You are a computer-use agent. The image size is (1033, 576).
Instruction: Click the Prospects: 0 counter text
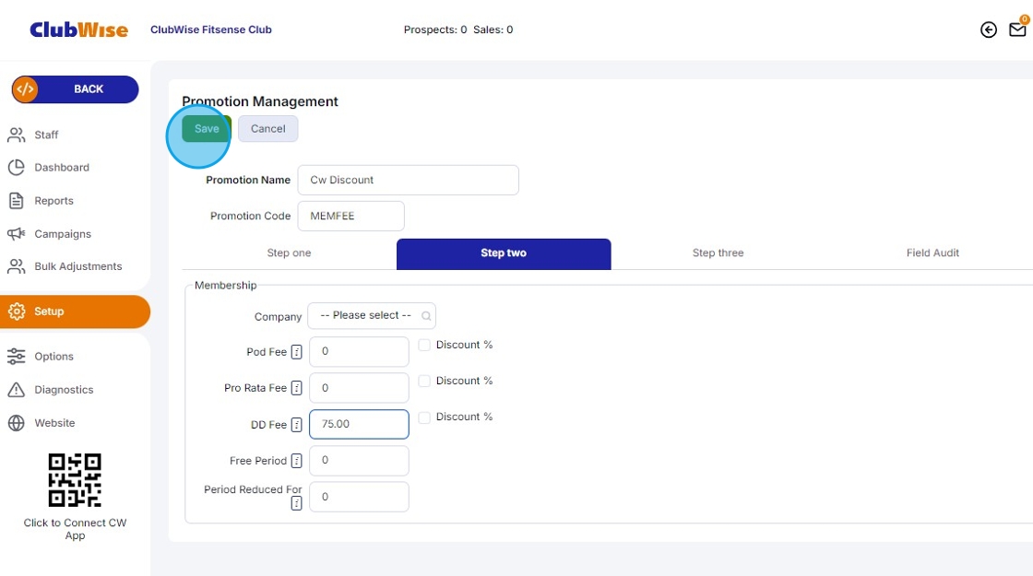tap(435, 29)
